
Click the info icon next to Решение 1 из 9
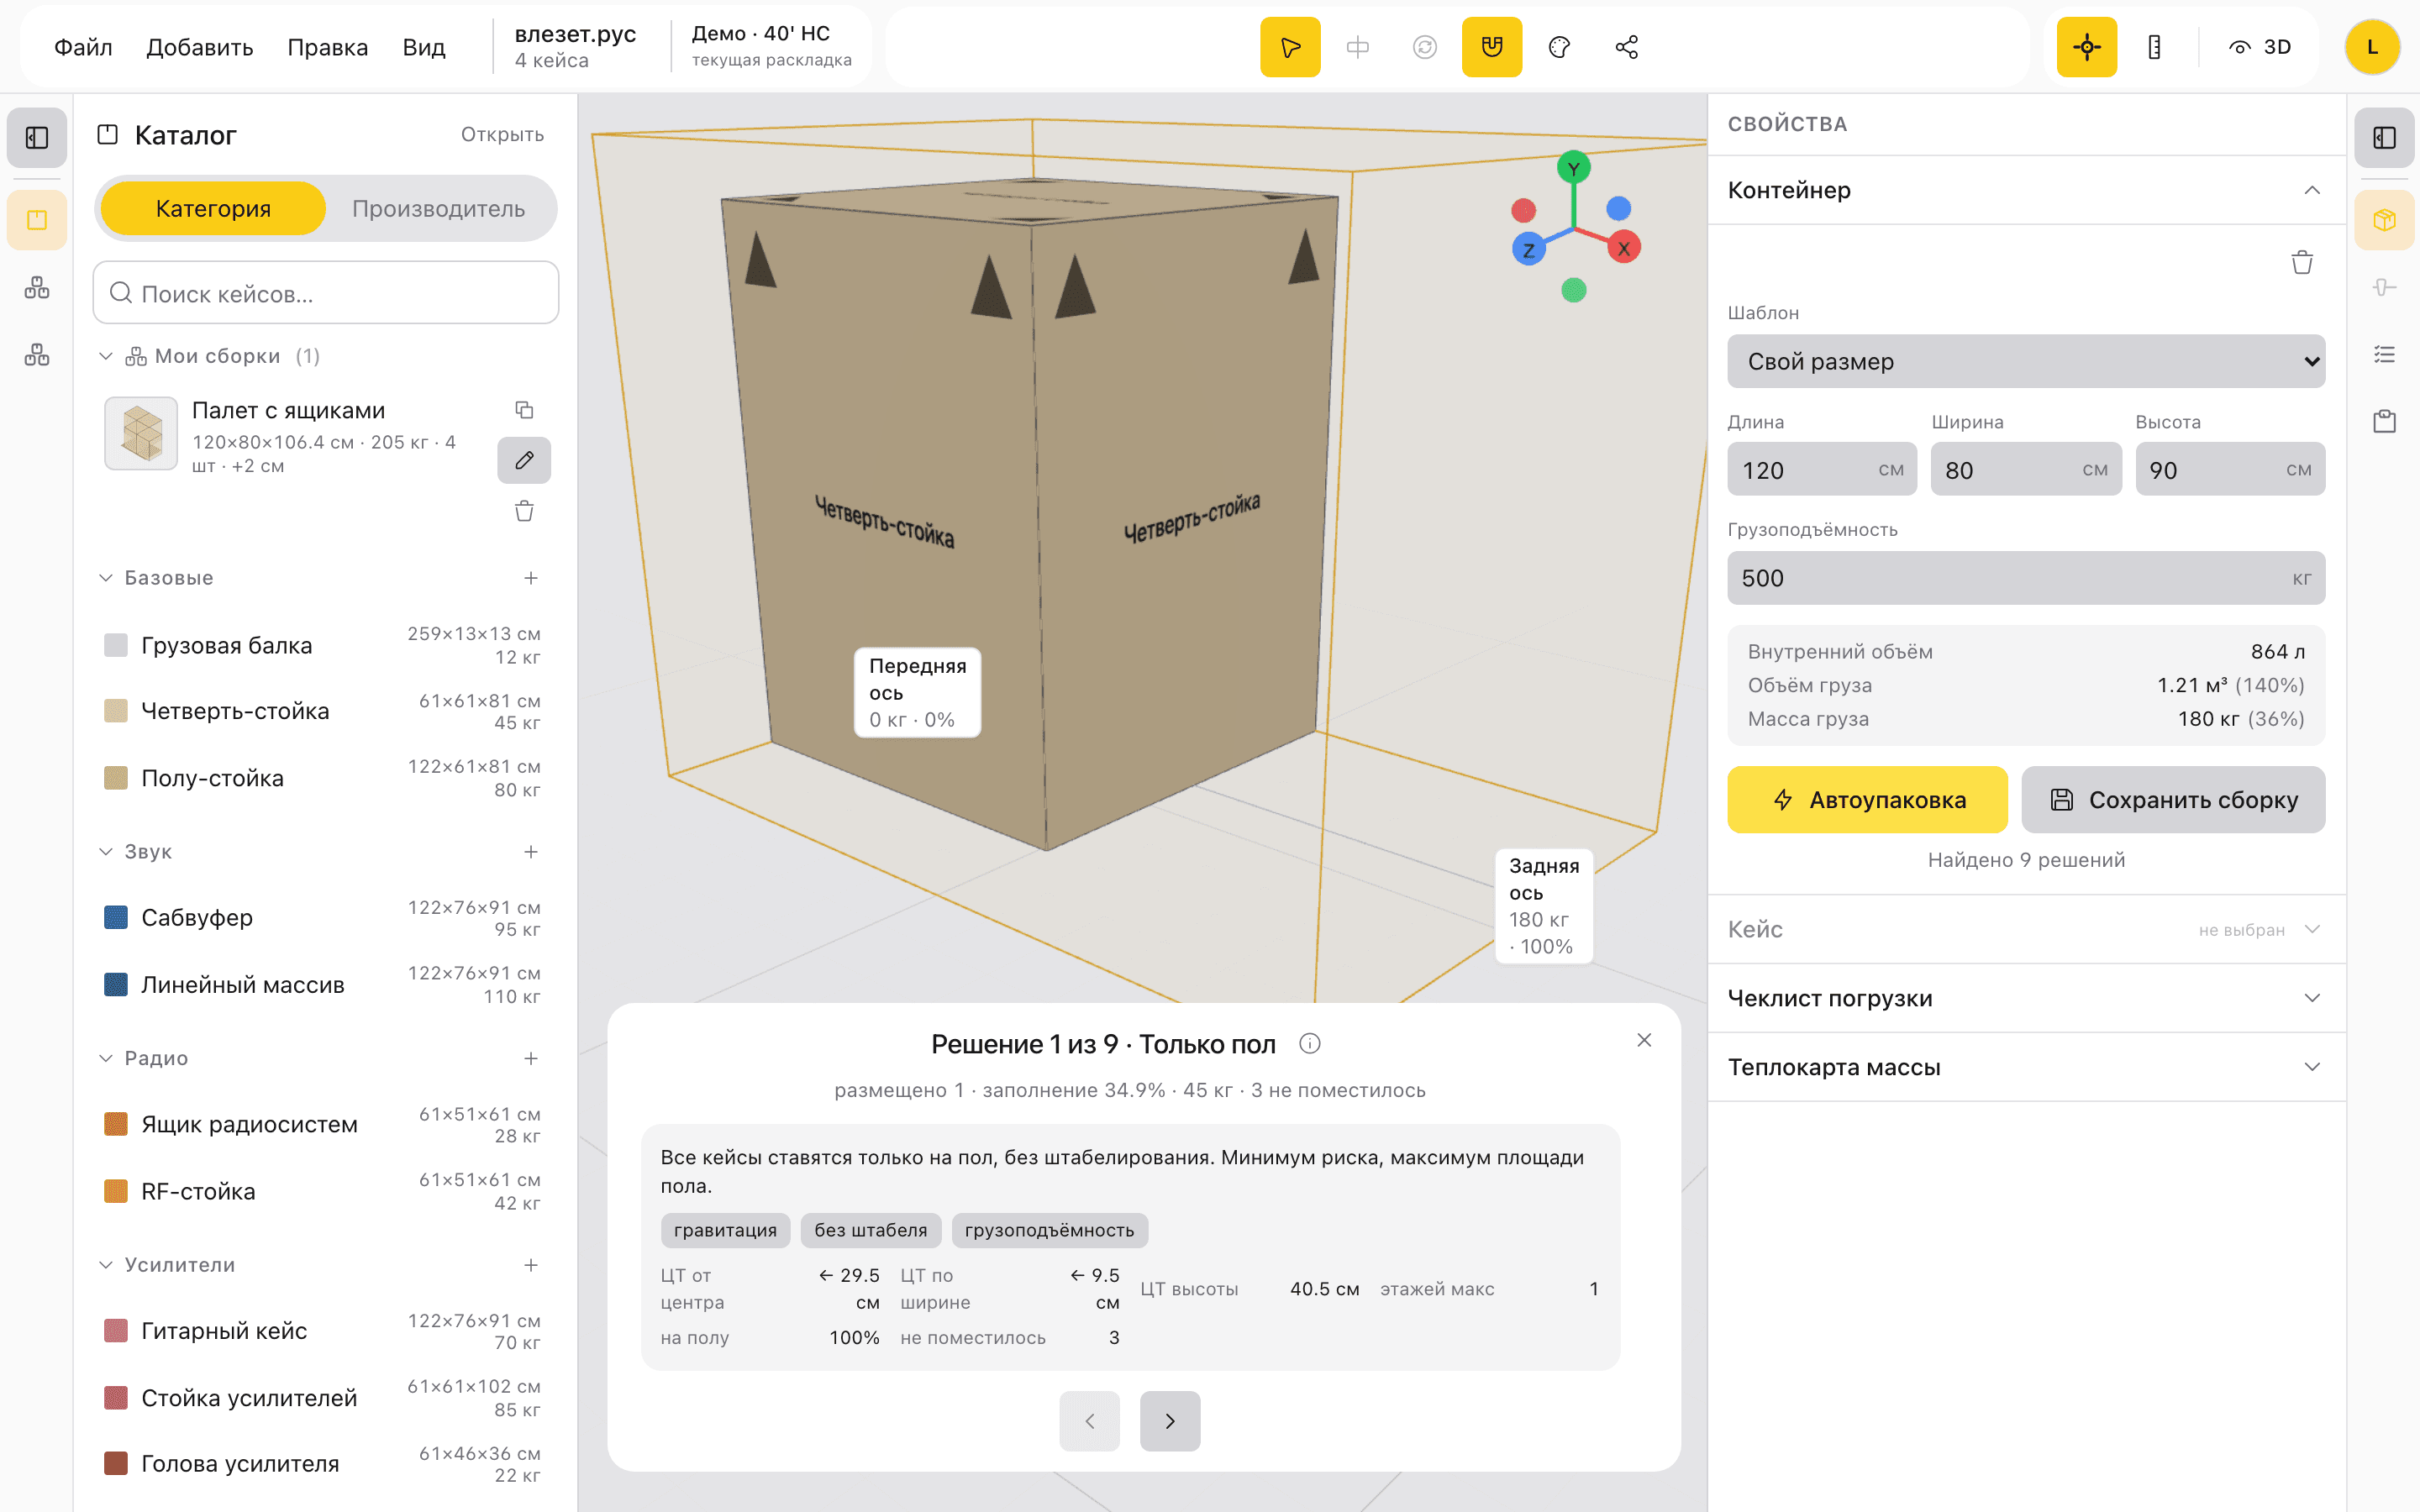(1309, 1044)
